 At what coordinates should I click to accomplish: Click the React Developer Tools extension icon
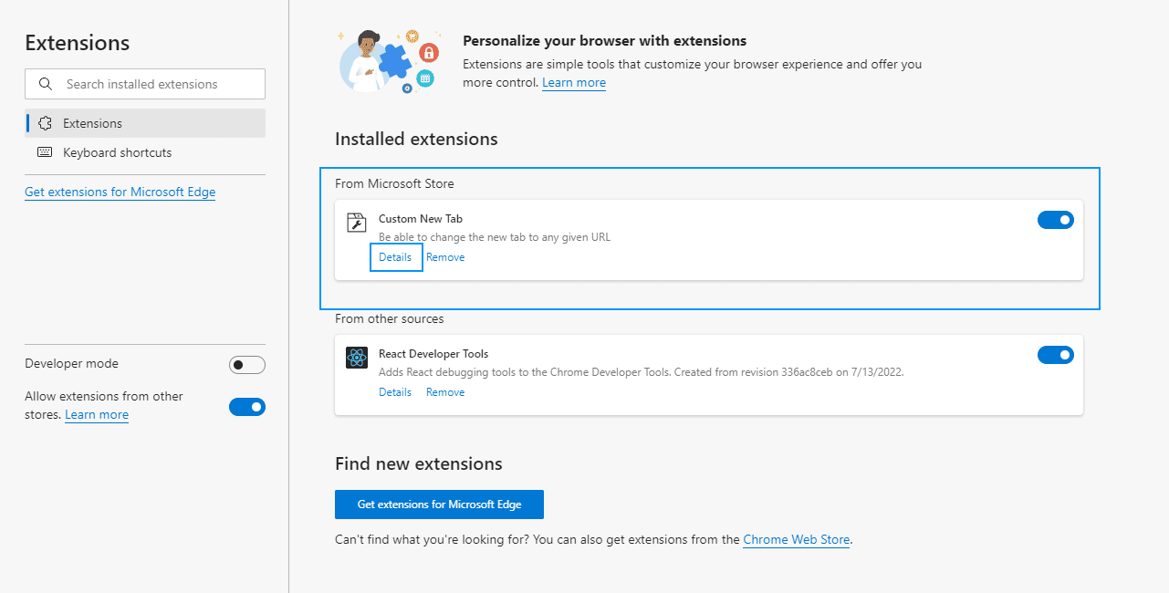pyautogui.click(x=356, y=357)
